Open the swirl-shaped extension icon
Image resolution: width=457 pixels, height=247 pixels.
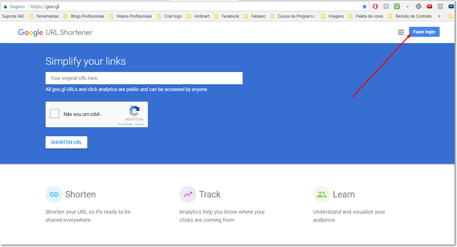click(x=419, y=6)
